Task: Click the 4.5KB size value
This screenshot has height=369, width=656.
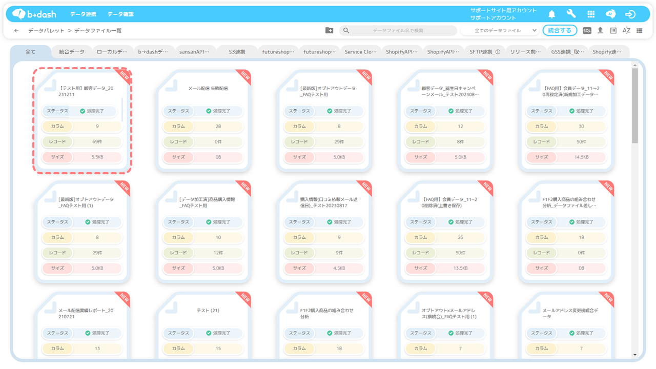Action: 339,268
